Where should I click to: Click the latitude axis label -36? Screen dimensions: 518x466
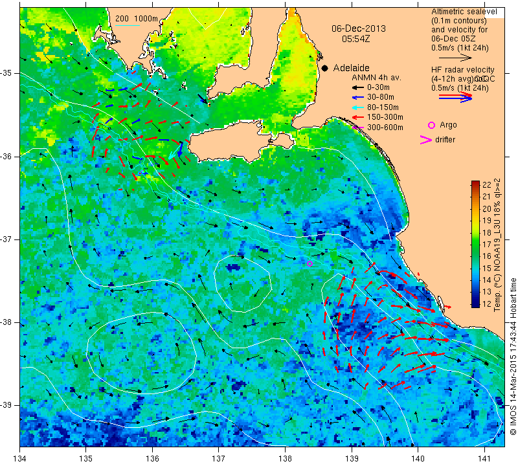pos(7,156)
